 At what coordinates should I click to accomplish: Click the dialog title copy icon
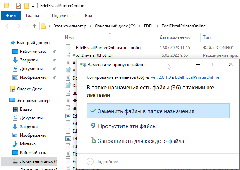point(83,65)
